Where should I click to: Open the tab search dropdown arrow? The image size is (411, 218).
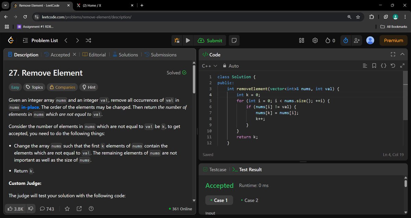click(x=5, y=5)
